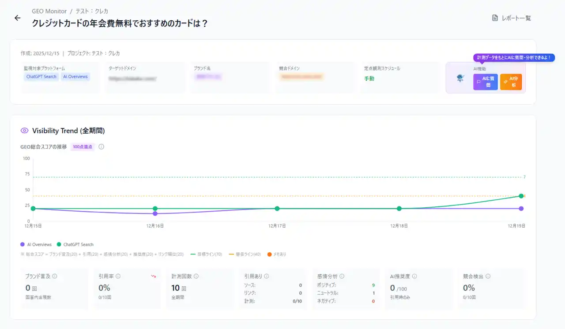Click the report icon beside レポート一覧

495,18
